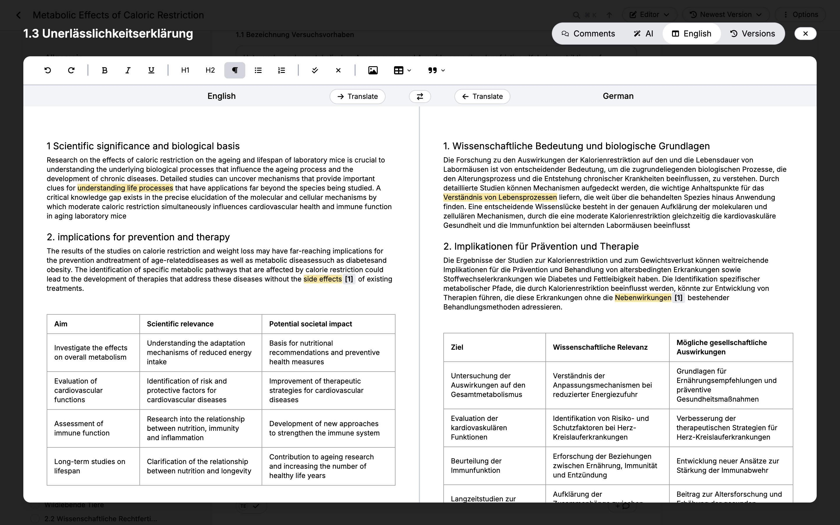Click the cell 'Long-term studies on lifespan'
Image resolution: width=840 pixels, height=525 pixels.
pyautogui.click(x=93, y=466)
